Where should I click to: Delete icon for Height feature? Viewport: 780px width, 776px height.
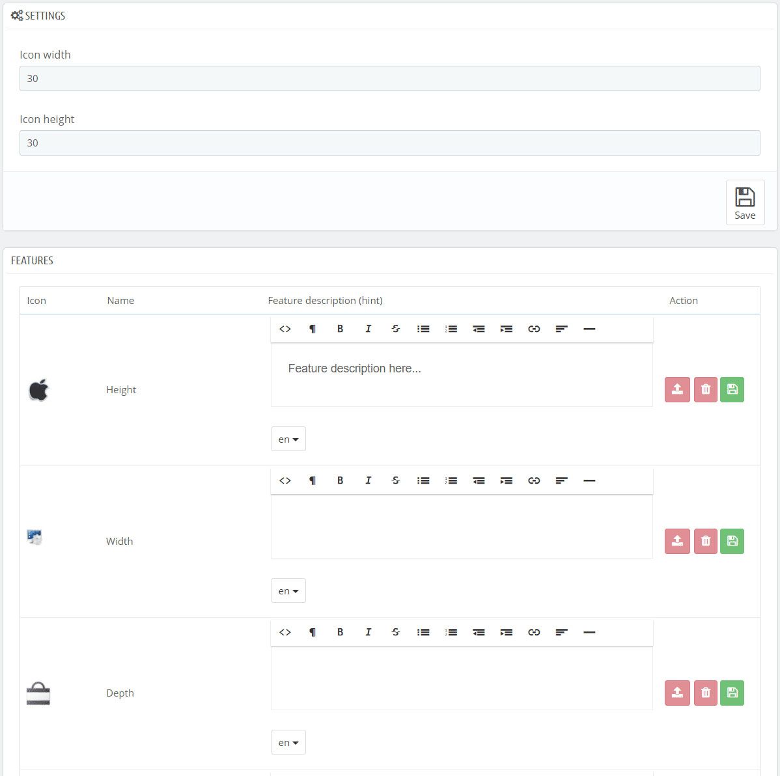click(705, 389)
